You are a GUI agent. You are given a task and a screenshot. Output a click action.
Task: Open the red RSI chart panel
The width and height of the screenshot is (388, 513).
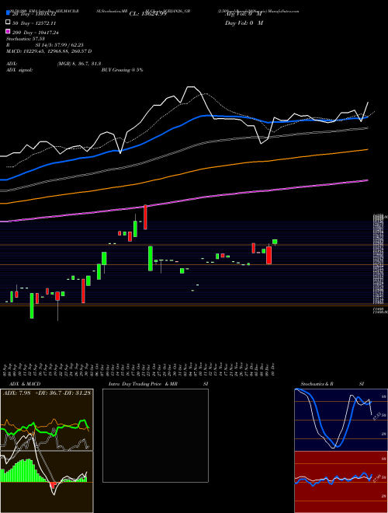(x=341, y=482)
